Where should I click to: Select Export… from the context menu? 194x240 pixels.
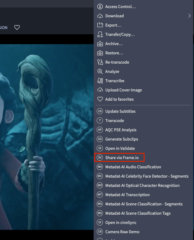(143, 25)
